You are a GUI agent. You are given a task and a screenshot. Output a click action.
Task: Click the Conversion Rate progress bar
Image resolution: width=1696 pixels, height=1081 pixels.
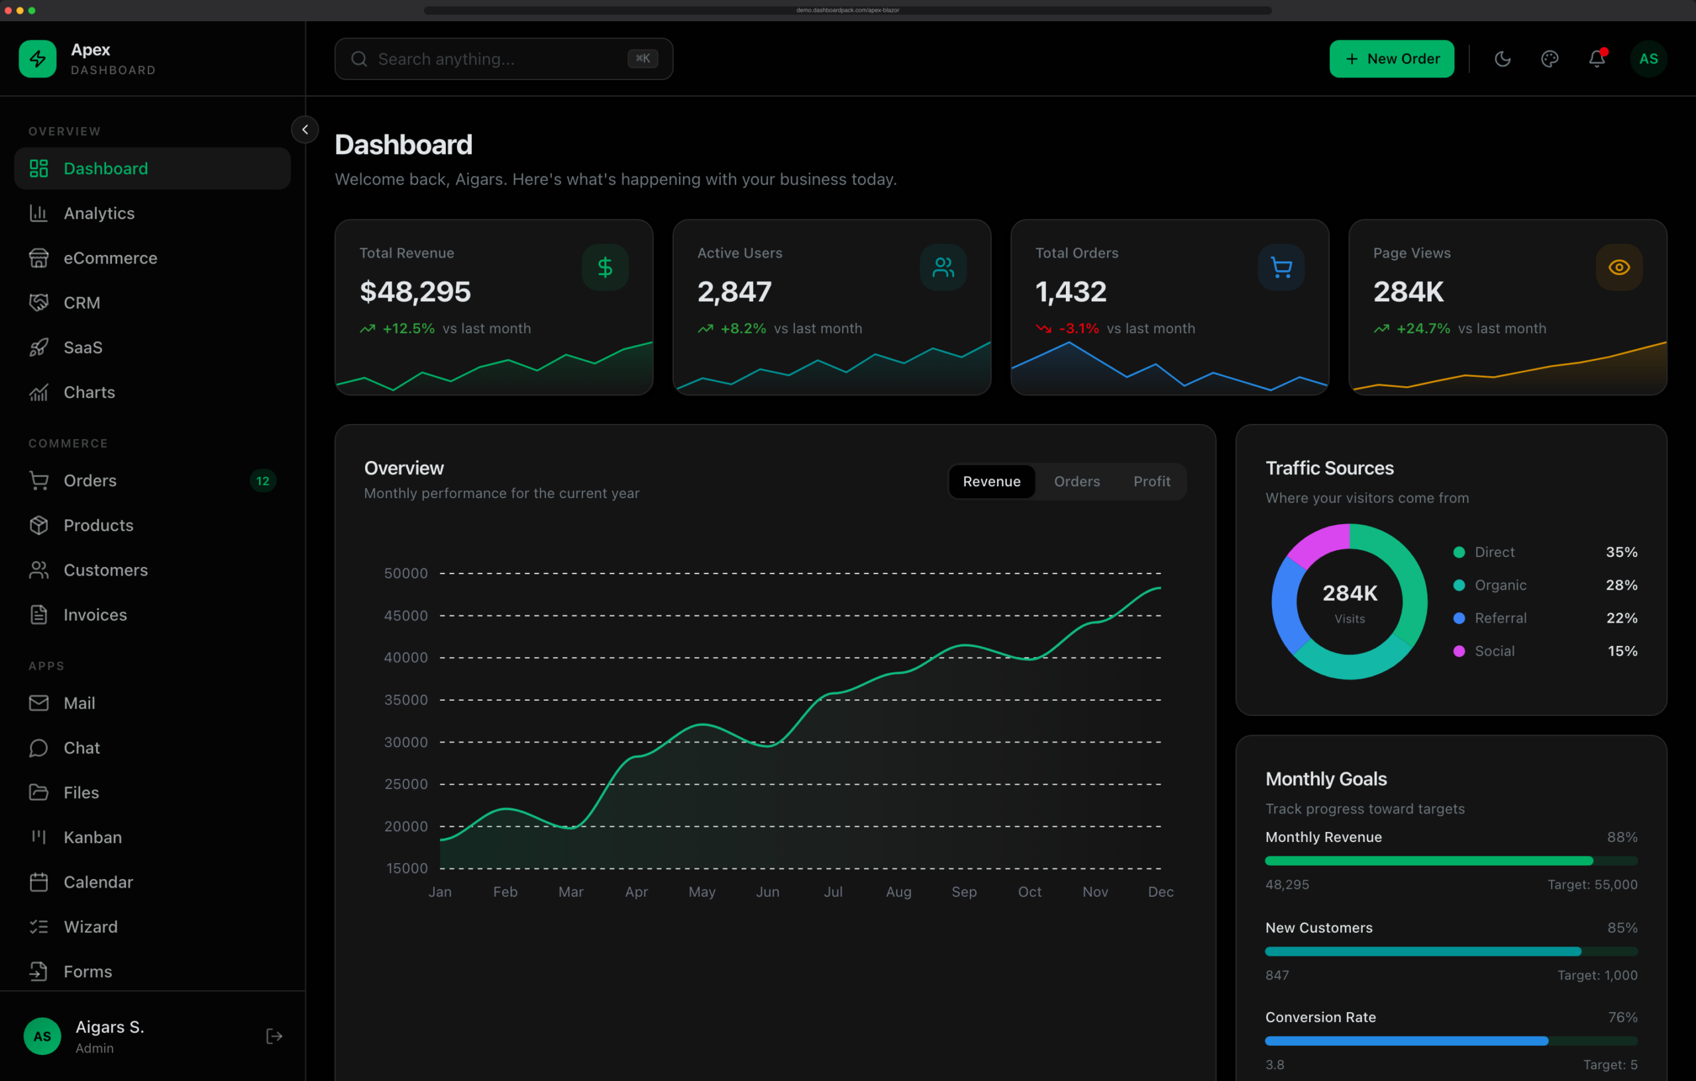pyautogui.click(x=1451, y=1041)
